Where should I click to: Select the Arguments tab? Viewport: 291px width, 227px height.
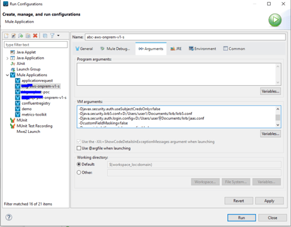pyautogui.click(x=151, y=49)
